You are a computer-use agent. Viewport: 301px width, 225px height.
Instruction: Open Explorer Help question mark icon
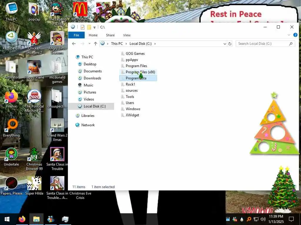click(295, 35)
